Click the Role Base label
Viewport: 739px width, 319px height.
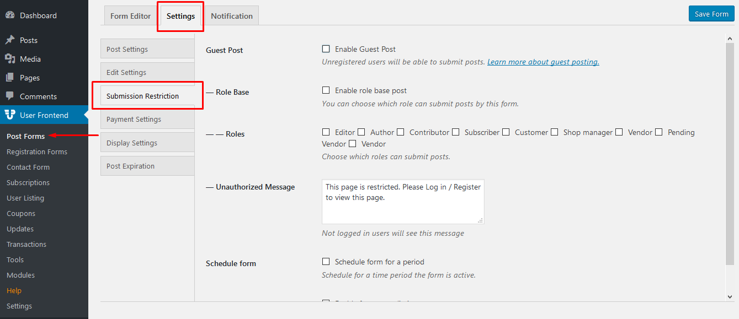pyautogui.click(x=227, y=92)
